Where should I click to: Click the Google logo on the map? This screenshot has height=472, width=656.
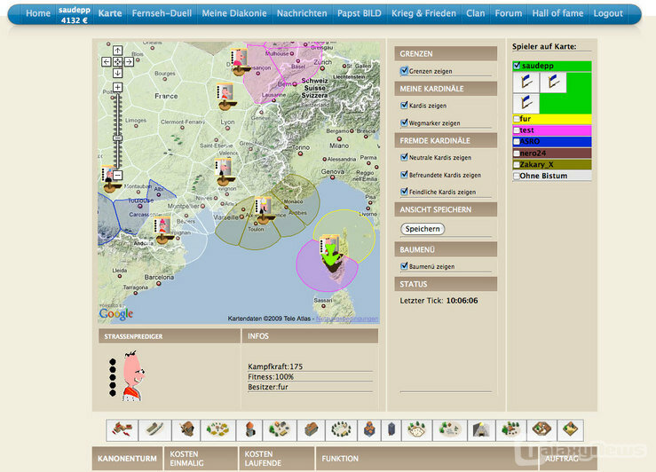tap(116, 313)
